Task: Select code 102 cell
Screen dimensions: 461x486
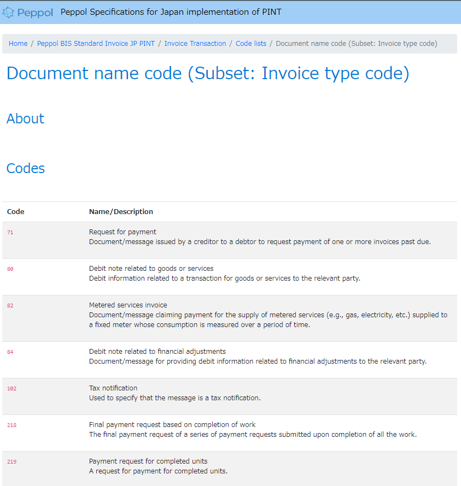Action: click(x=12, y=389)
